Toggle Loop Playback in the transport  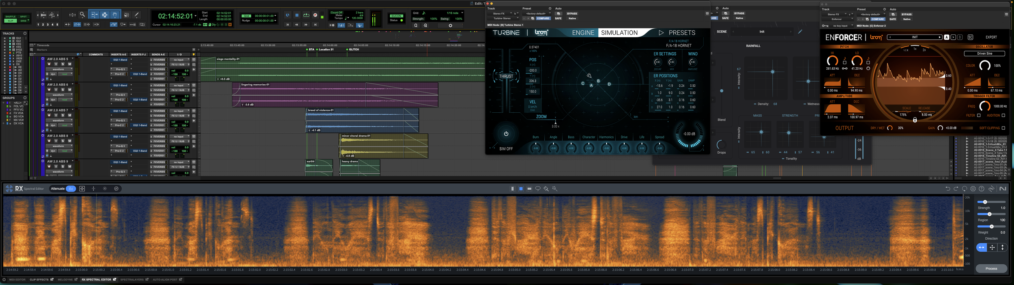coord(306,15)
